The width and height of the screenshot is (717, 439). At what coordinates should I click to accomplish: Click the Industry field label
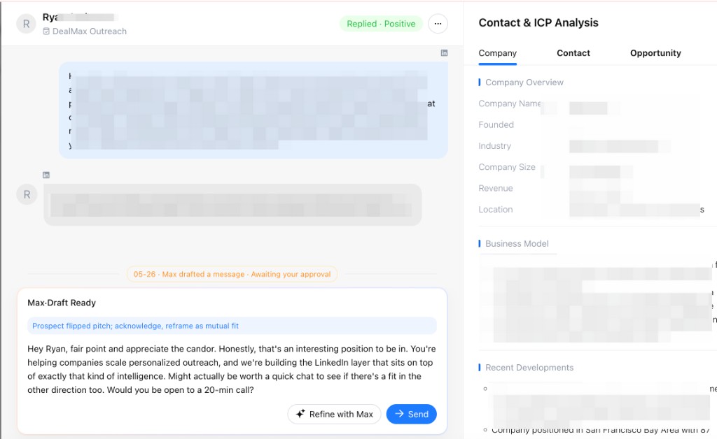(495, 146)
